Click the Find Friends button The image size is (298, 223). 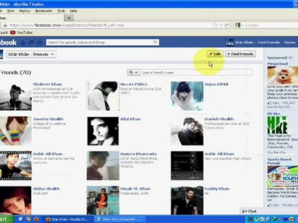[x=240, y=54]
